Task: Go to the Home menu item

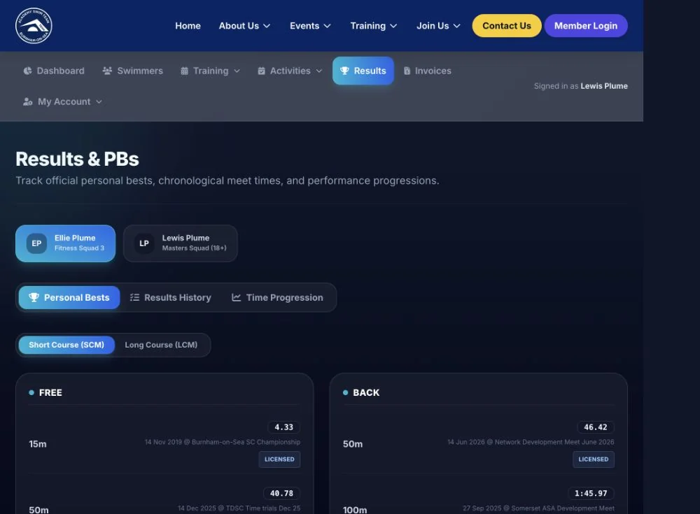Action: 188,26
